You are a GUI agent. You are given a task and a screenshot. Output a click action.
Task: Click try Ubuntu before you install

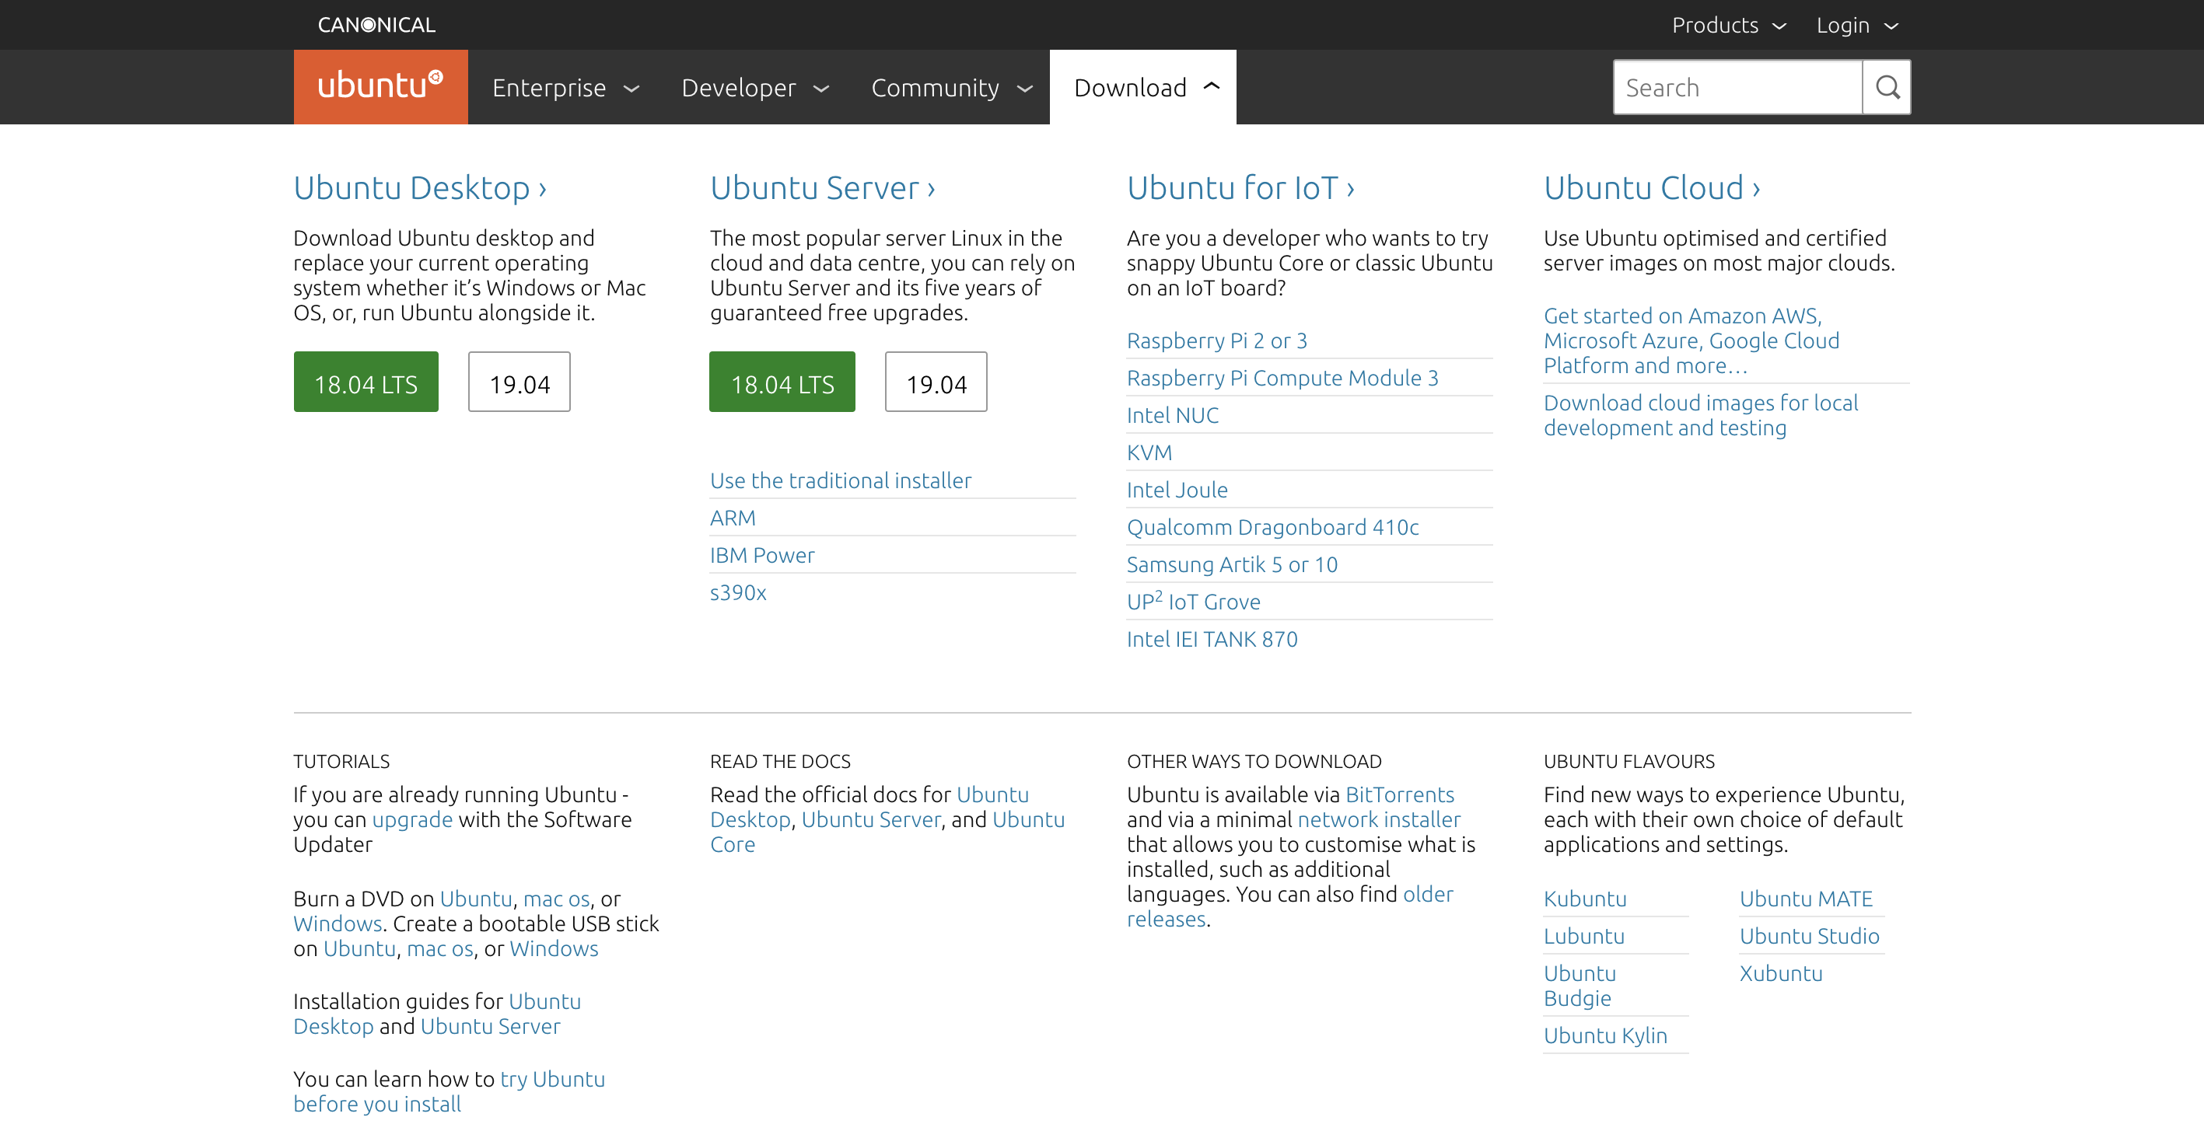[x=448, y=1092]
